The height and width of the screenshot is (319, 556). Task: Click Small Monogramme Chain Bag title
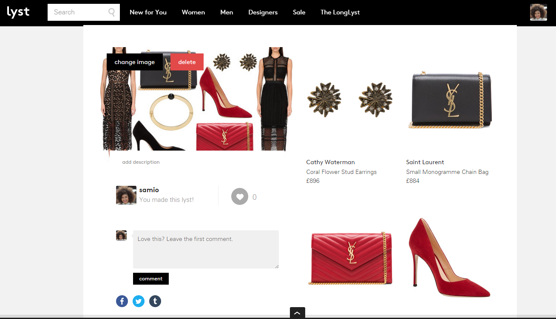click(x=447, y=172)
